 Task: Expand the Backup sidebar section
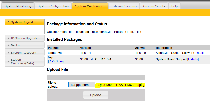(x=25, y=45)
